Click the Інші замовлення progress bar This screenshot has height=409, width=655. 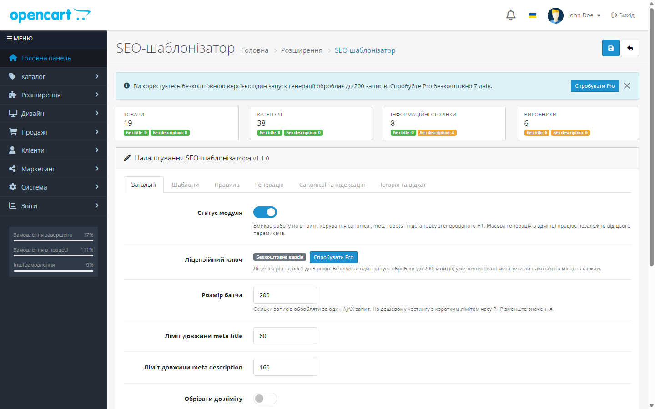(53, 271)
